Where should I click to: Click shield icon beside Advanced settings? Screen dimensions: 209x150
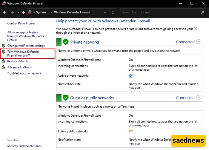tap(4, 67)
